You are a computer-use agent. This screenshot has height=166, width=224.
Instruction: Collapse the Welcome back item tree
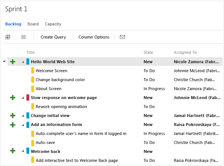click(23, 151)
